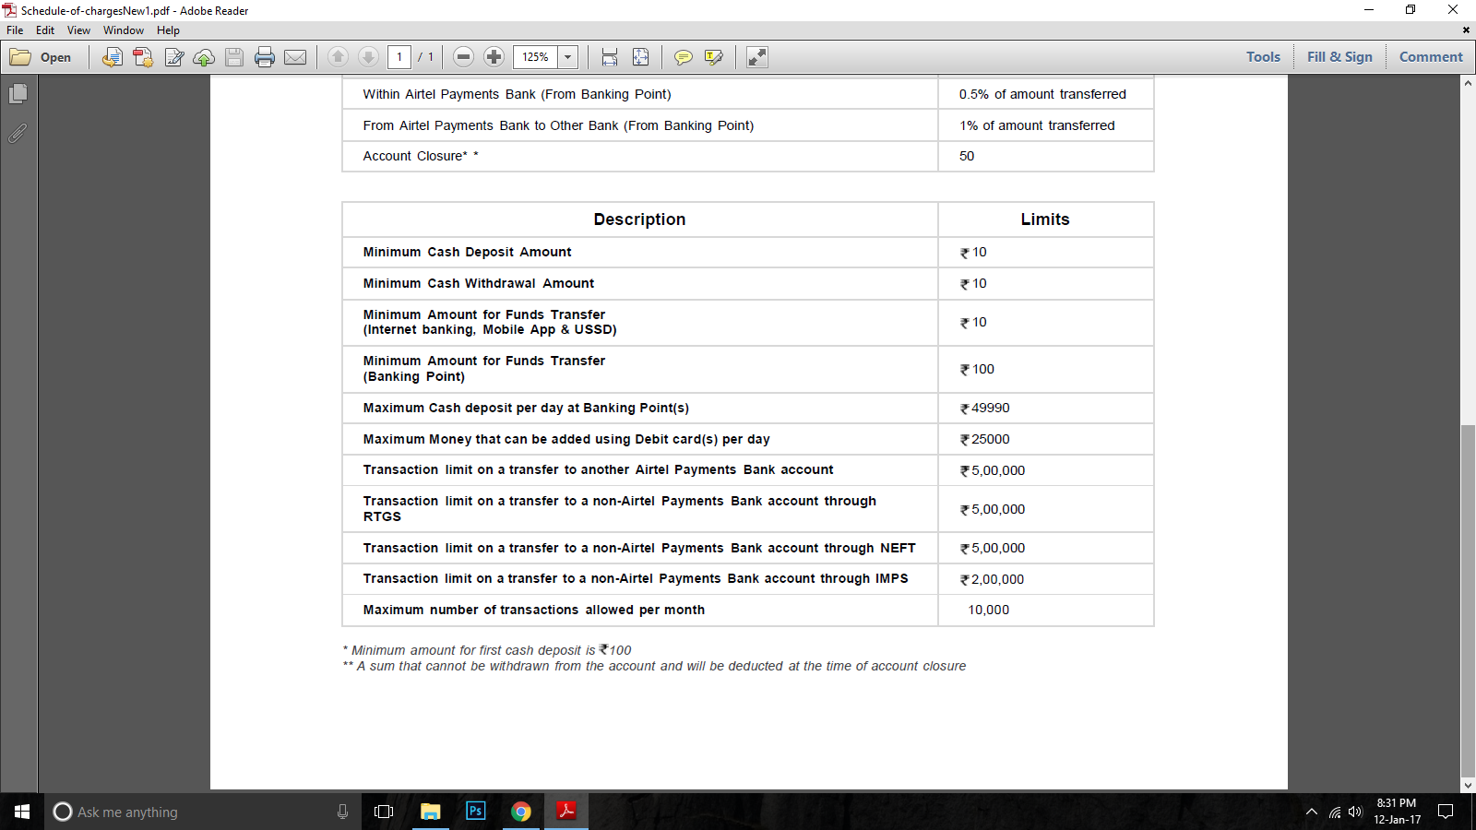Open the Action Center notifications

point(1446,812)
